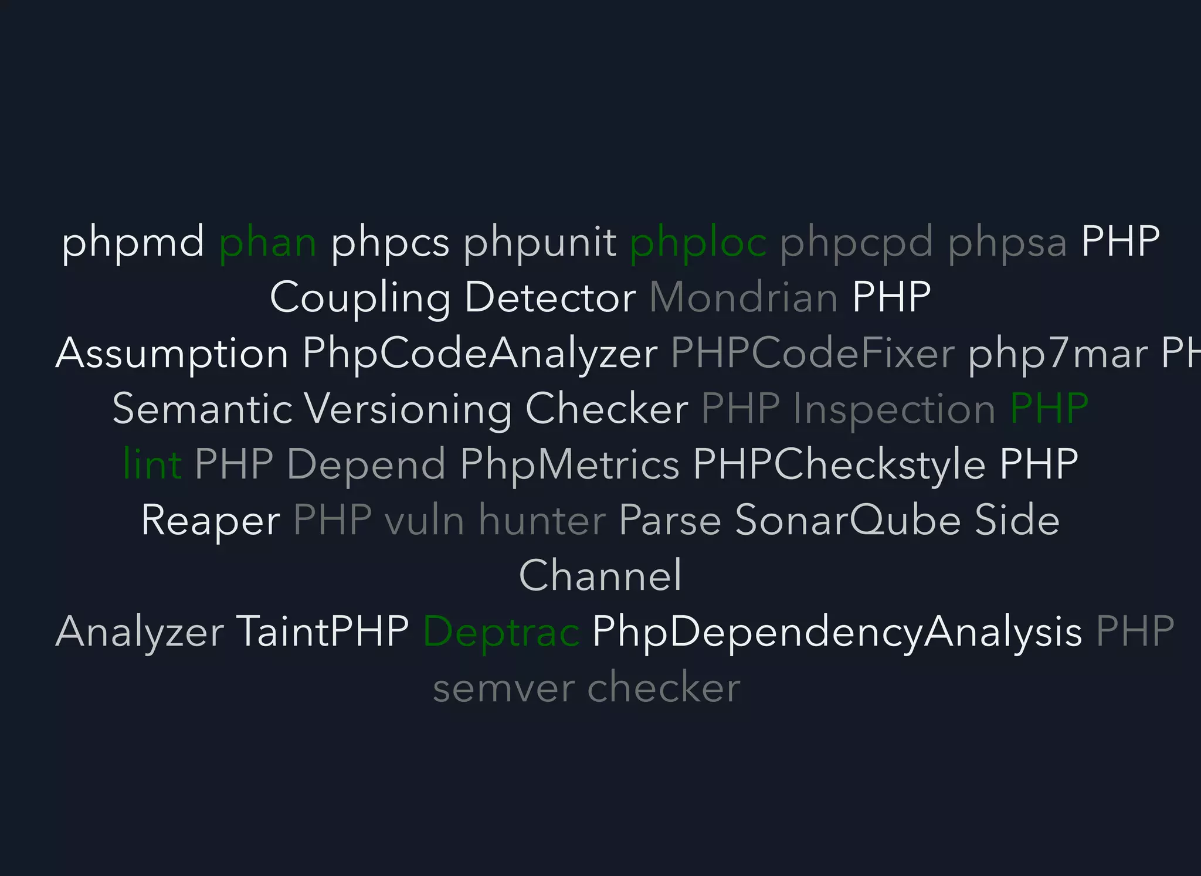Click the Coupling Detector text
1201x876 pixels.
point(453,298)
